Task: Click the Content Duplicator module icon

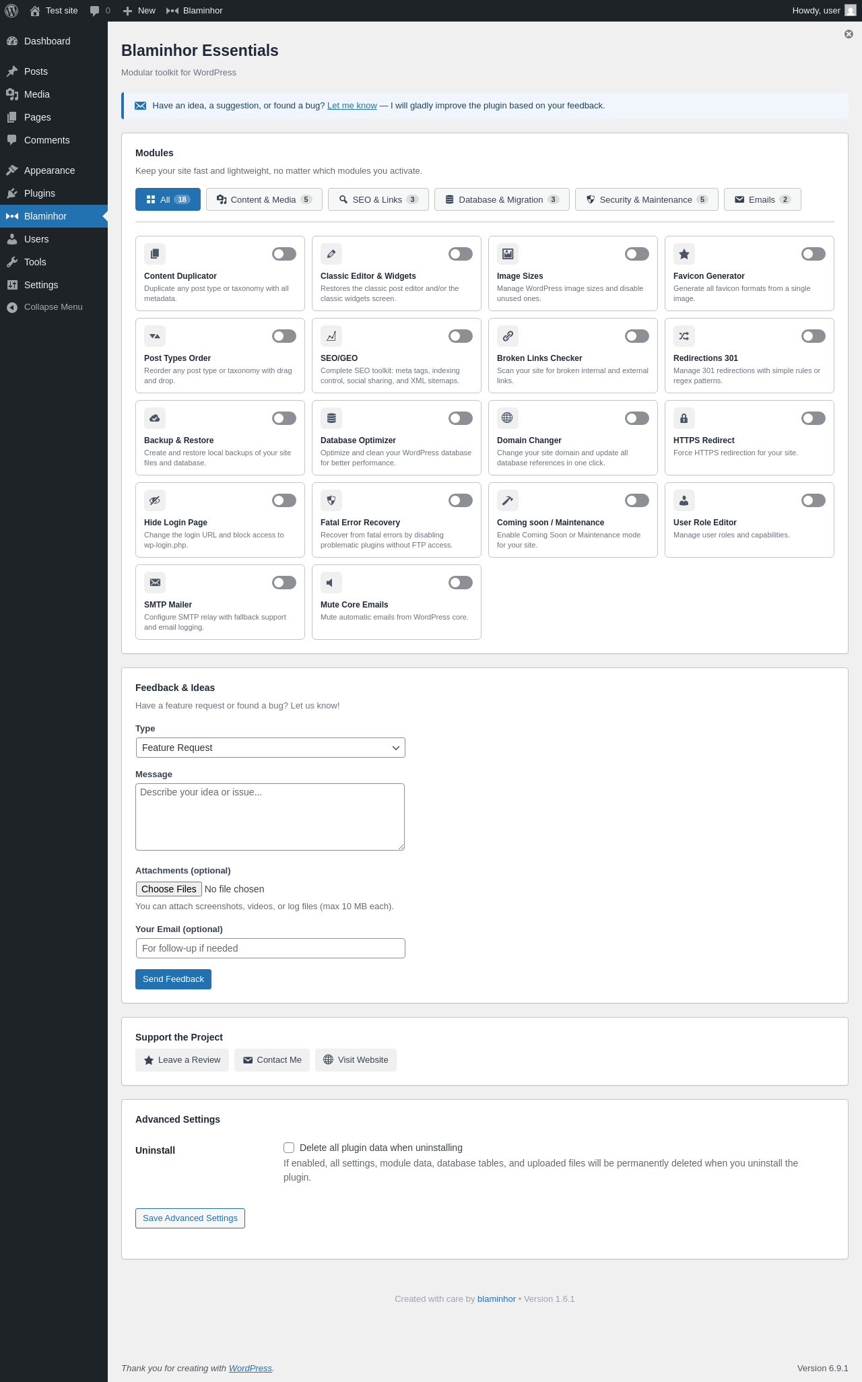Action: (x=155, y=254)
